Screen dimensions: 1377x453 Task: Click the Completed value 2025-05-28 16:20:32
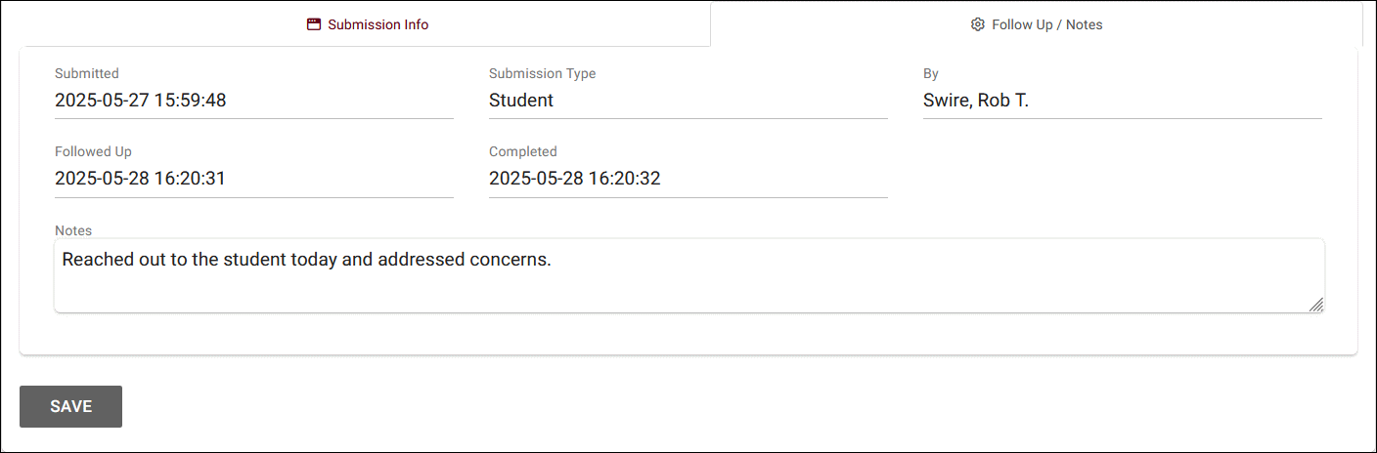click(575, 178)
